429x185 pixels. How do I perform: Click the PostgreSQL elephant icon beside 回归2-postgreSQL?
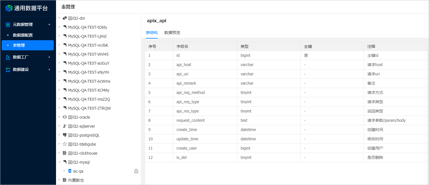pyautogui.click(x=64, y=135)
